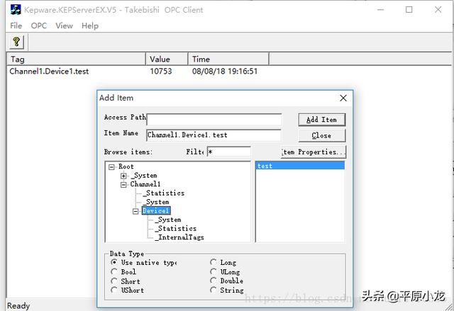Image resolution: width=454 pixels, height=311 pixels.
Task: Select the Bool data type
Action: [114, 272]
